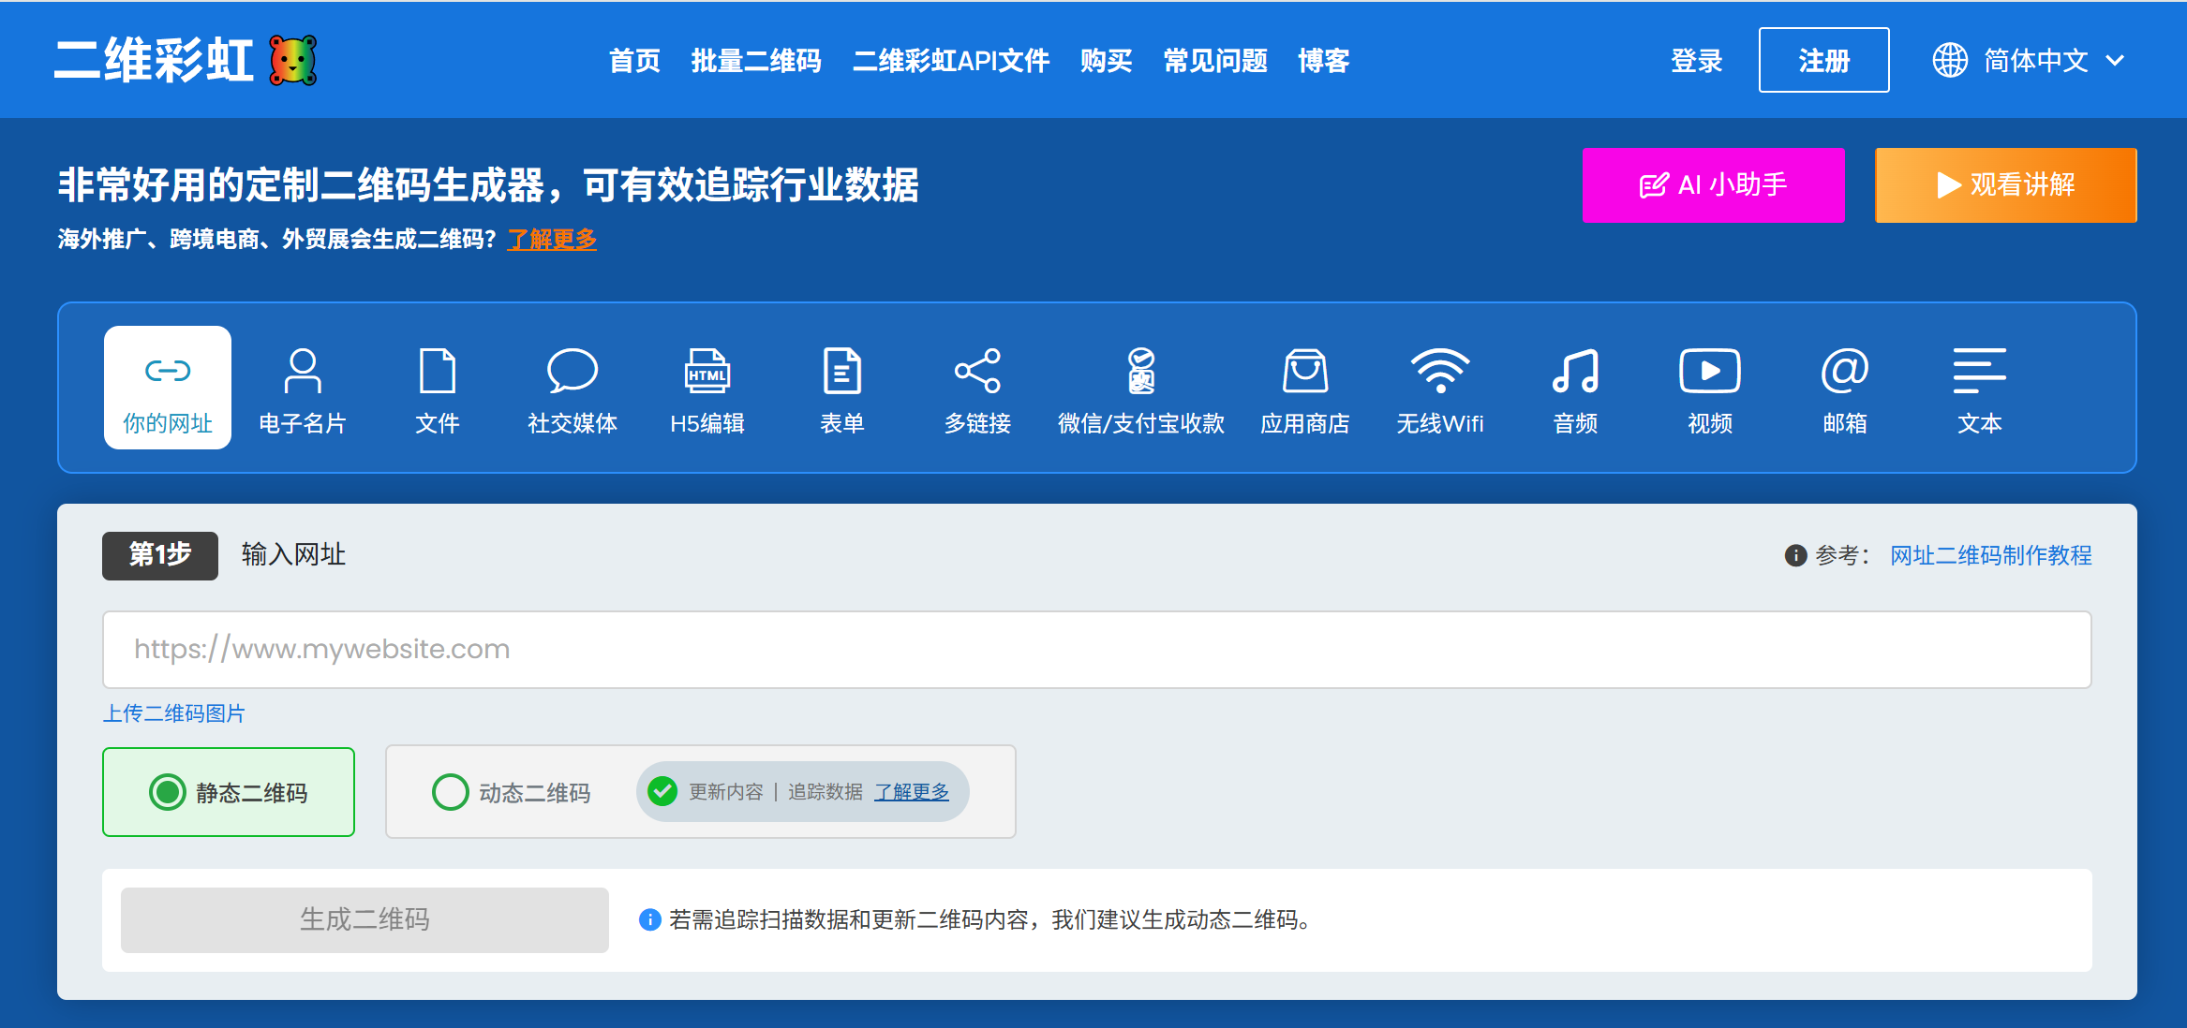This screenshot has width=2187, height=1028.
Task: Play the 观看讲解 video button
Action: click(x=2005, y=184)
